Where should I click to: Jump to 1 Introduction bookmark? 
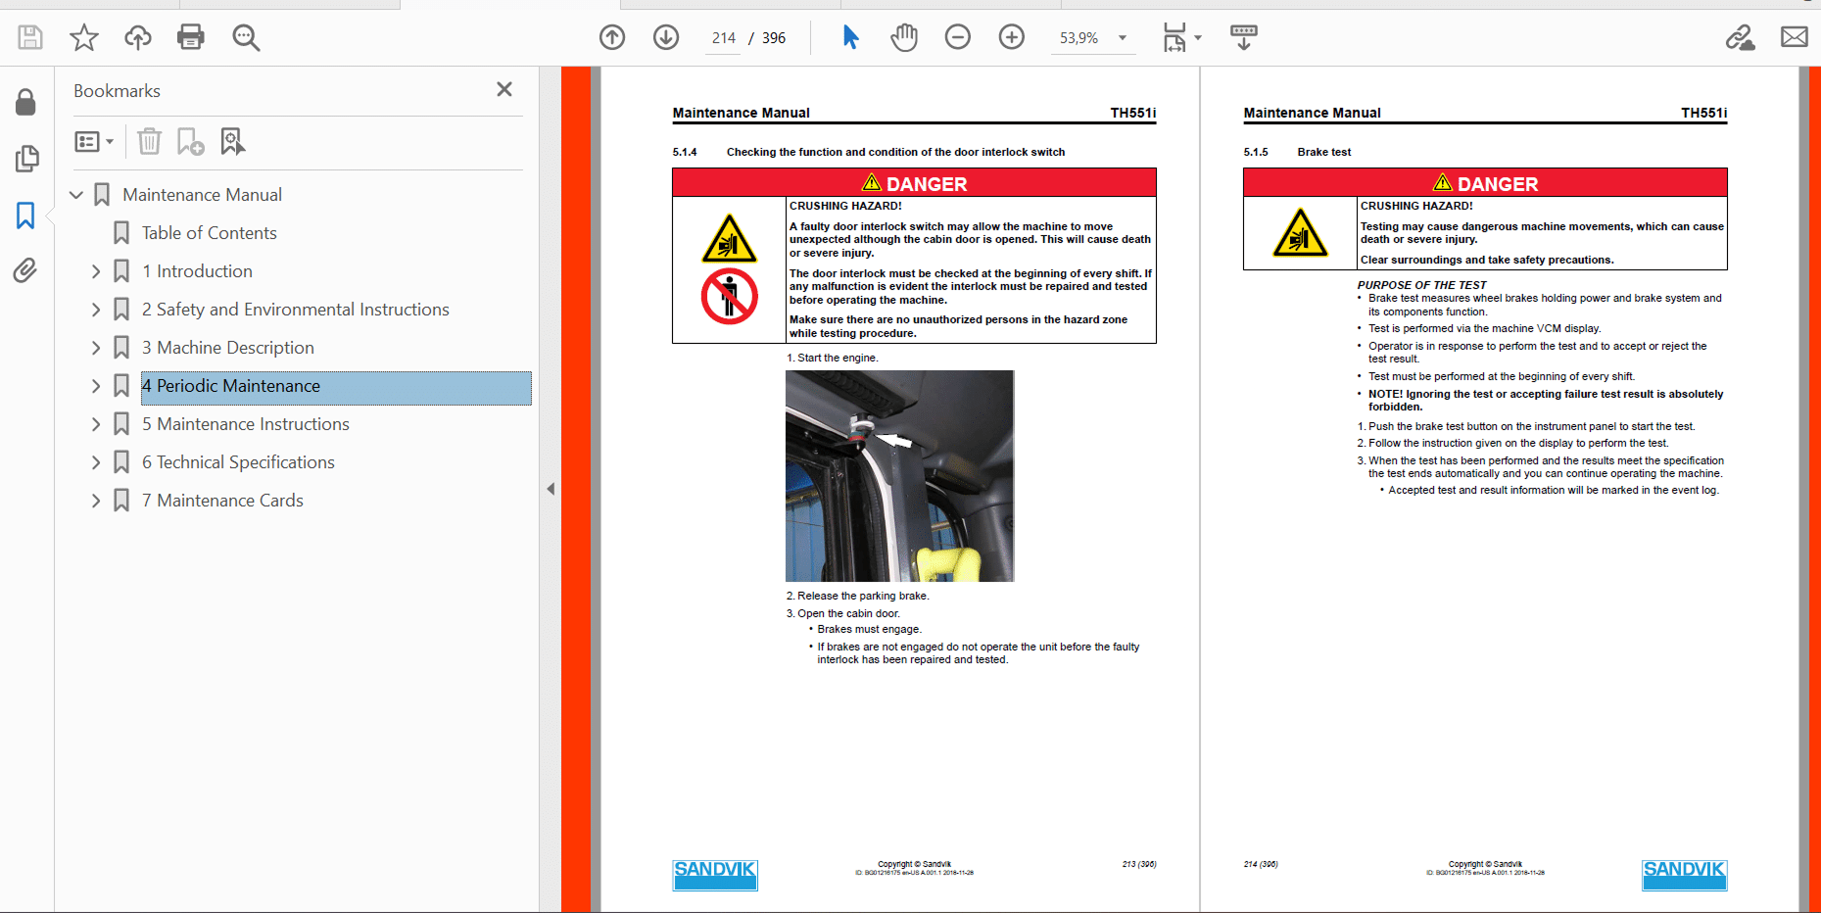(197, 271)
